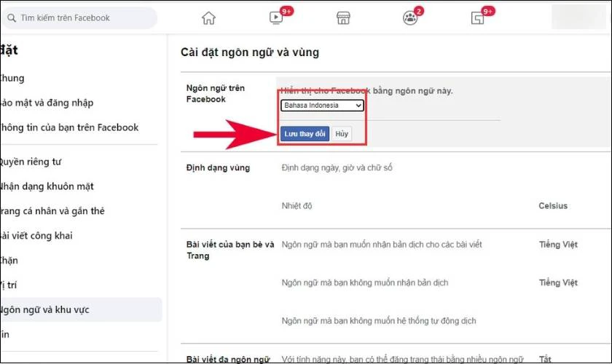Click the Tắt value for multilingual posts
Image resolution: width=612 pixels, height=364 pixels.
coord(545,359)
